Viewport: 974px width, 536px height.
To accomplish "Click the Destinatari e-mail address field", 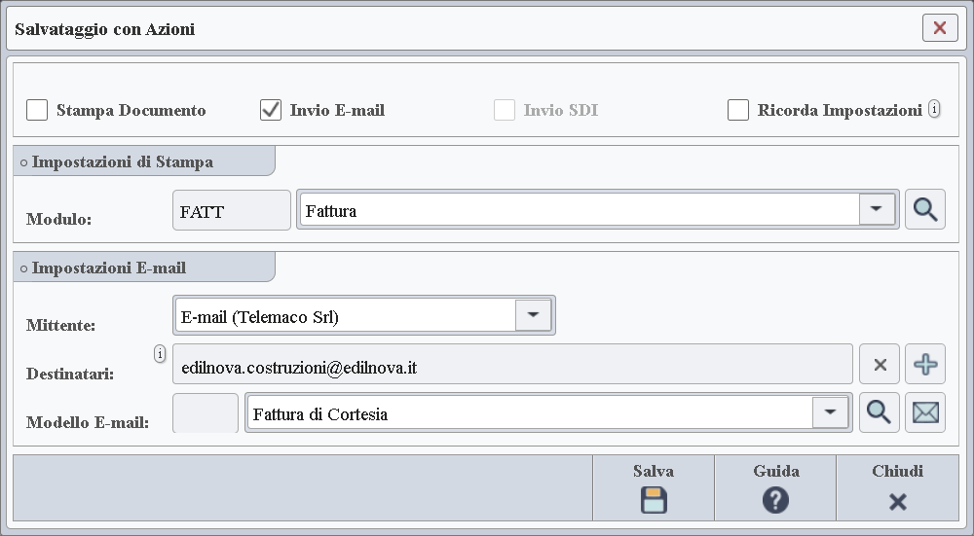I will click(512, 368).
